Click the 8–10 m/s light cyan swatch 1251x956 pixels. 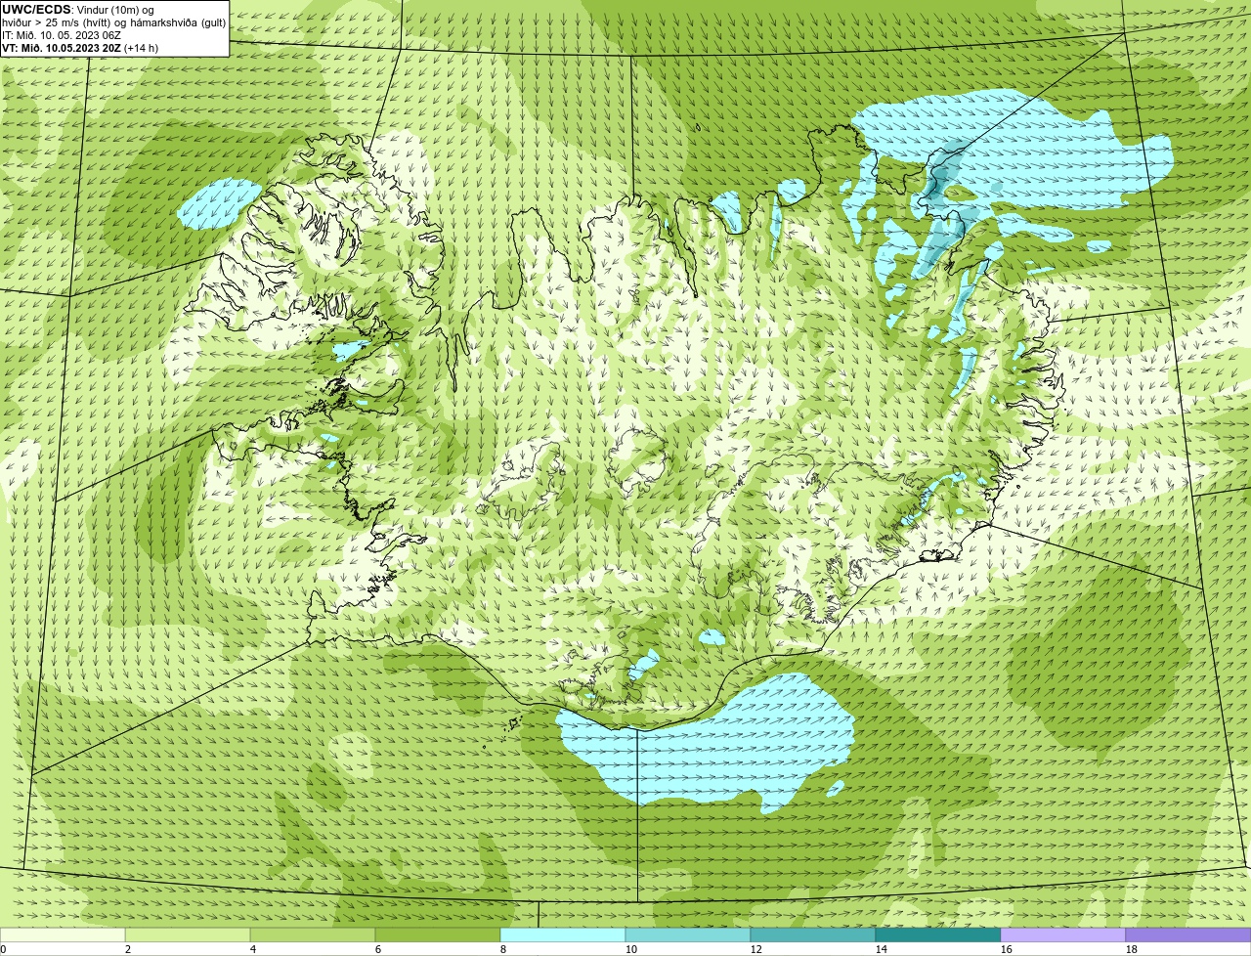[x=563, y=935]
